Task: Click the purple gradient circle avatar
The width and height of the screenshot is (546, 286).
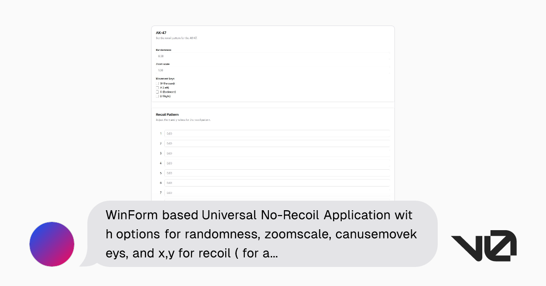Action: coord(51,244)
